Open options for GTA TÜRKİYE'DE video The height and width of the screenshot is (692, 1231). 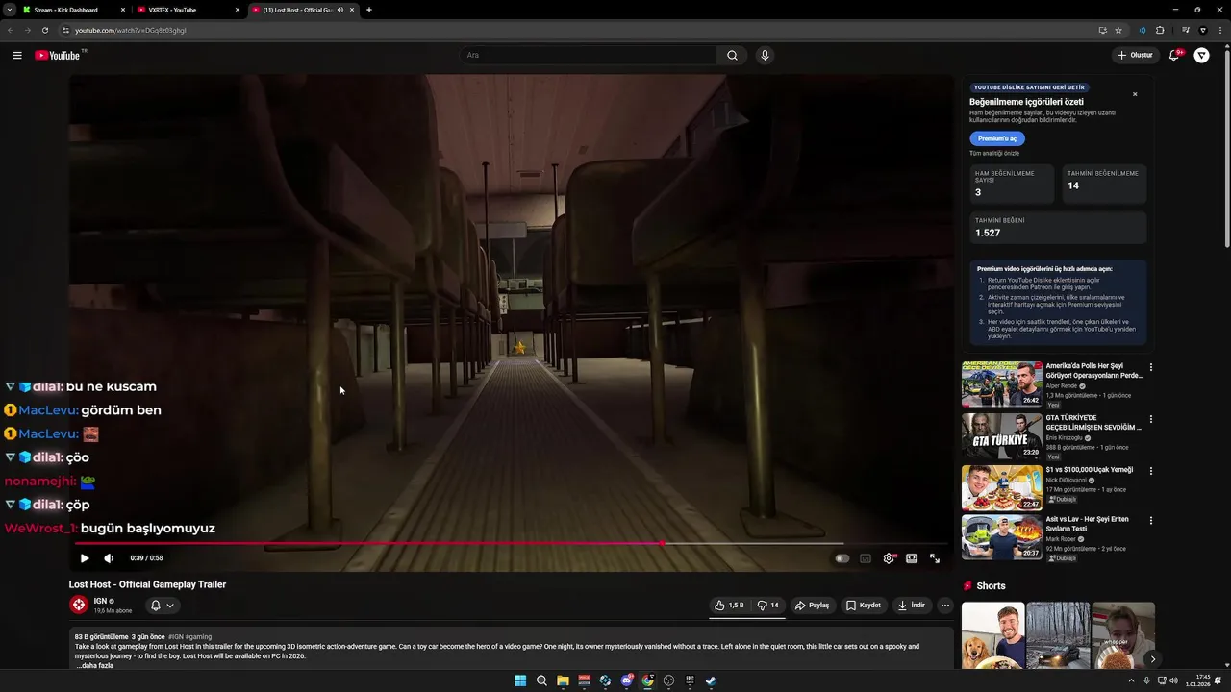coord(1150,419)
